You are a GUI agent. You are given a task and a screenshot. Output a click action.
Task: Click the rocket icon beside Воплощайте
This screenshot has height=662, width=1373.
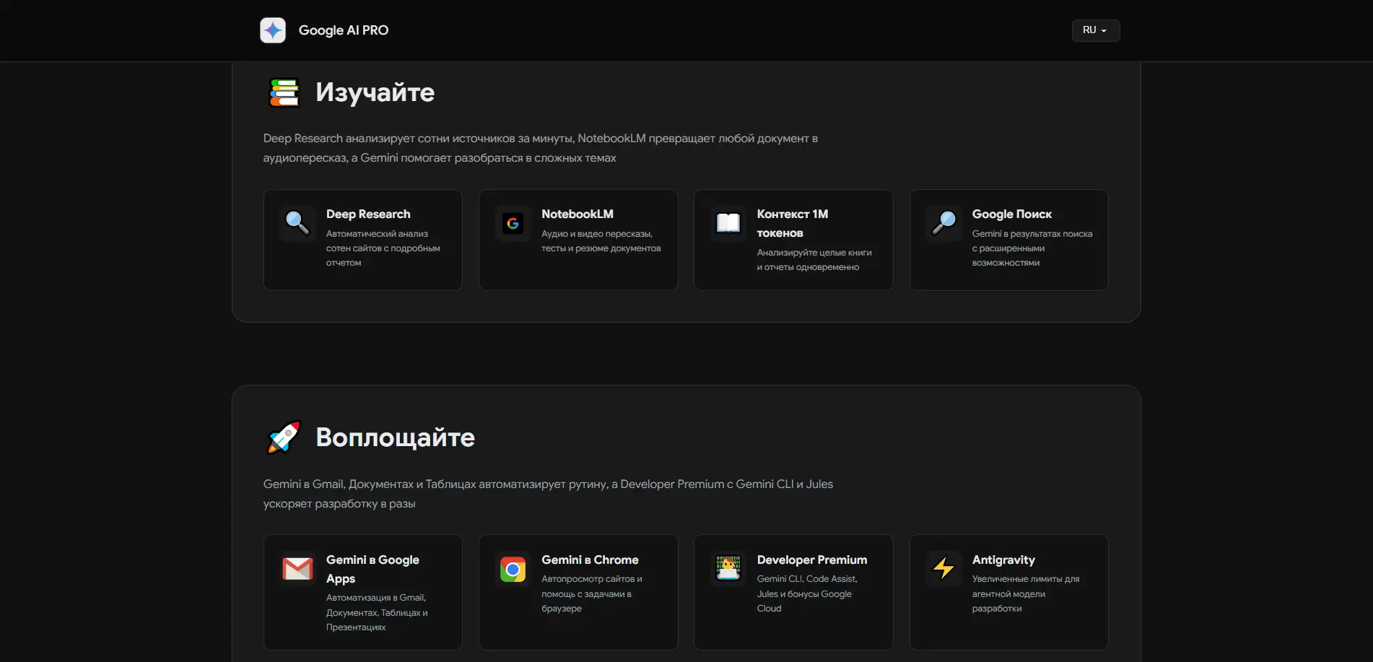tap(284, 437)
